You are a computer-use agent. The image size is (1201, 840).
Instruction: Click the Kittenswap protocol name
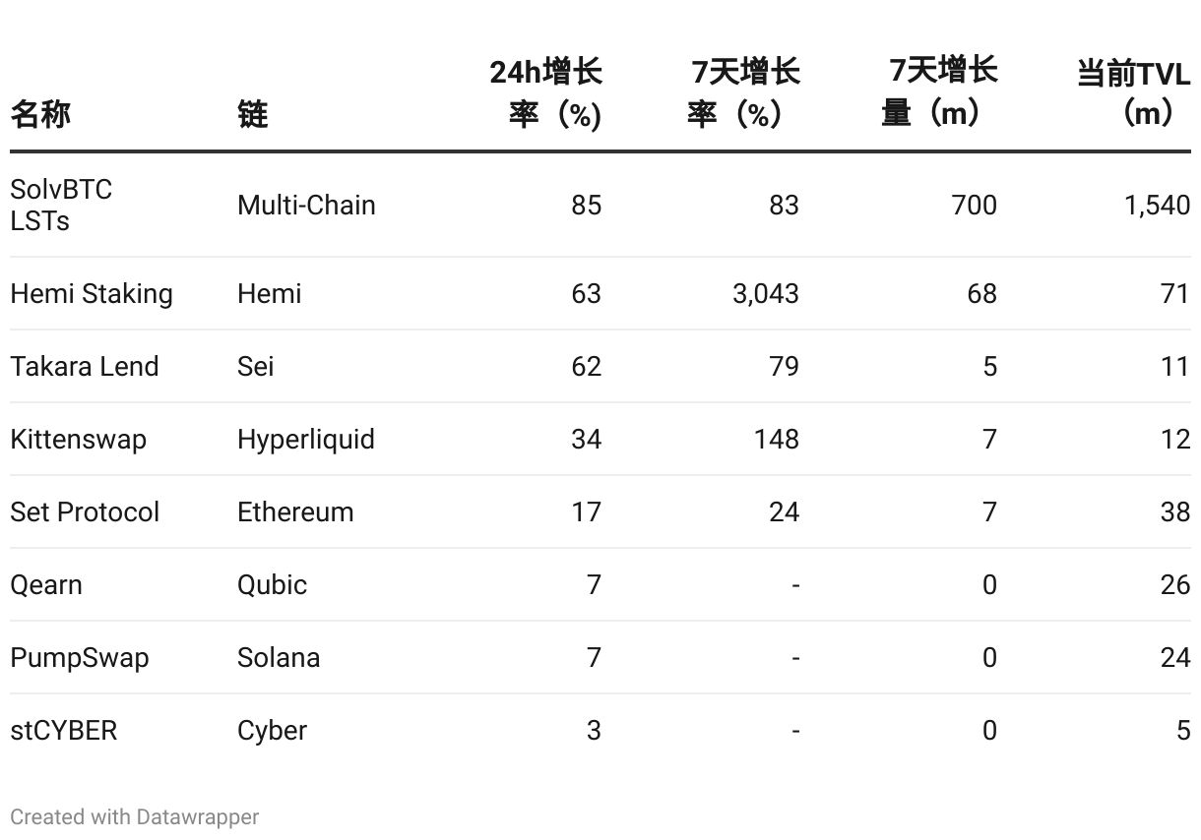[79, 440]
